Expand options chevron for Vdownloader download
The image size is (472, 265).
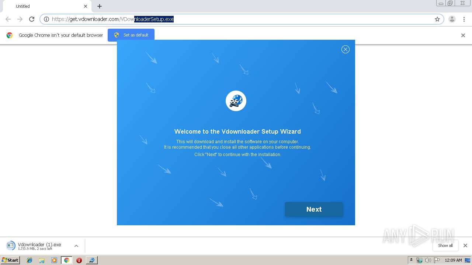click(x=76, y=246)
